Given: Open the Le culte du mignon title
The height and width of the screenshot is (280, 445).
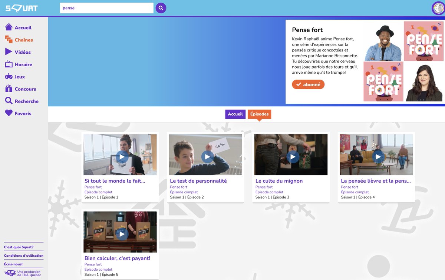Looking at the screenshot, I should pyautogui.click(x=279, y=181).
